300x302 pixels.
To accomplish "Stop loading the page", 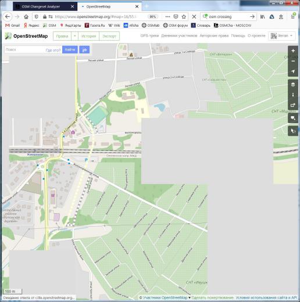I will [x=194, y=17].
